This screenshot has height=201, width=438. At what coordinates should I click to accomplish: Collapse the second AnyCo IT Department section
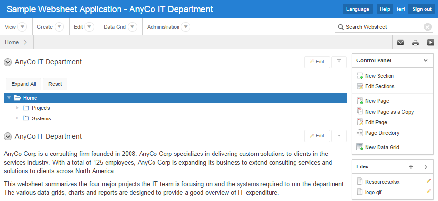[x=8, y=136]
